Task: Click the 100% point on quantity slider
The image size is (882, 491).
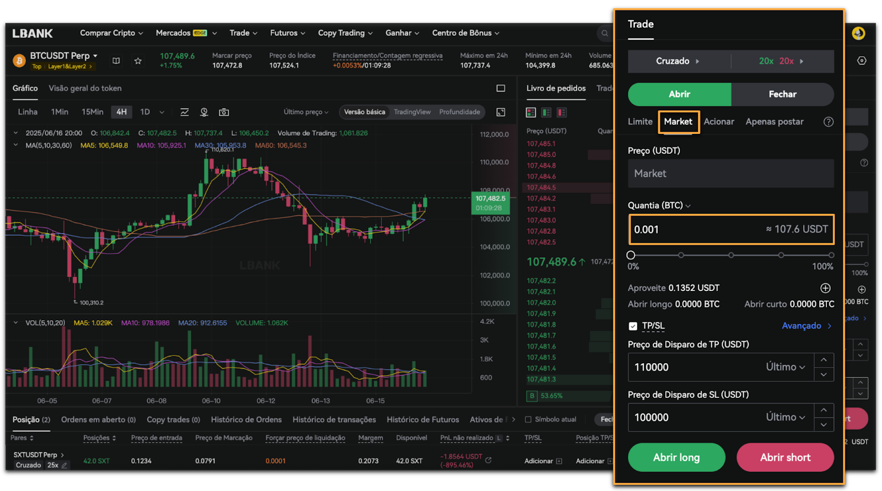Action: click(831, 255)
